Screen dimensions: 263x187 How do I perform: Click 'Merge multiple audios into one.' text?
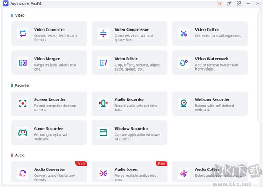pos(135,177)
